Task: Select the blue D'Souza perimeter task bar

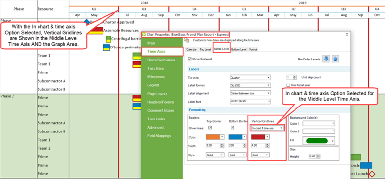Action: 106,47
